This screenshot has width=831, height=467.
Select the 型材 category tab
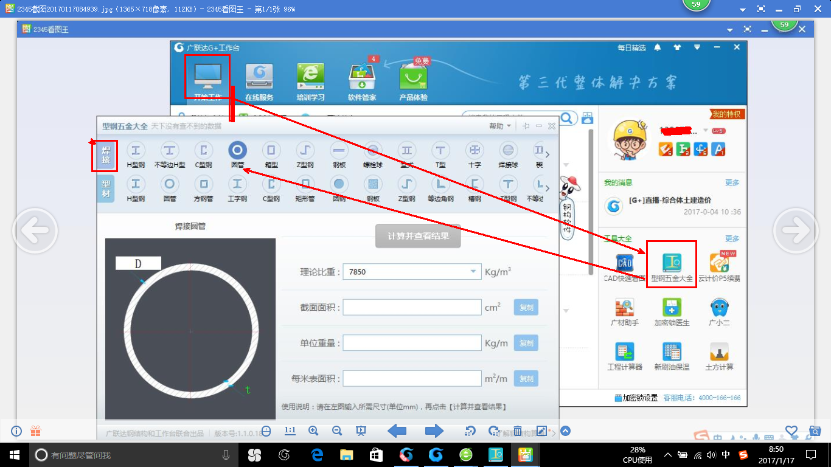(x=106, y=189)
